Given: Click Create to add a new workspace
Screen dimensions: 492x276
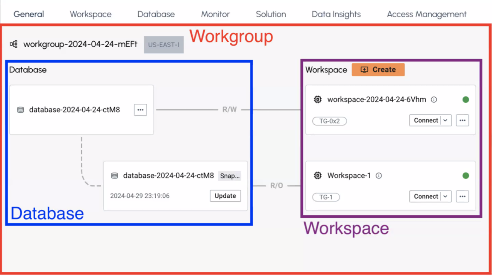Looking at the screenshot, I should [x=378, y=69].
